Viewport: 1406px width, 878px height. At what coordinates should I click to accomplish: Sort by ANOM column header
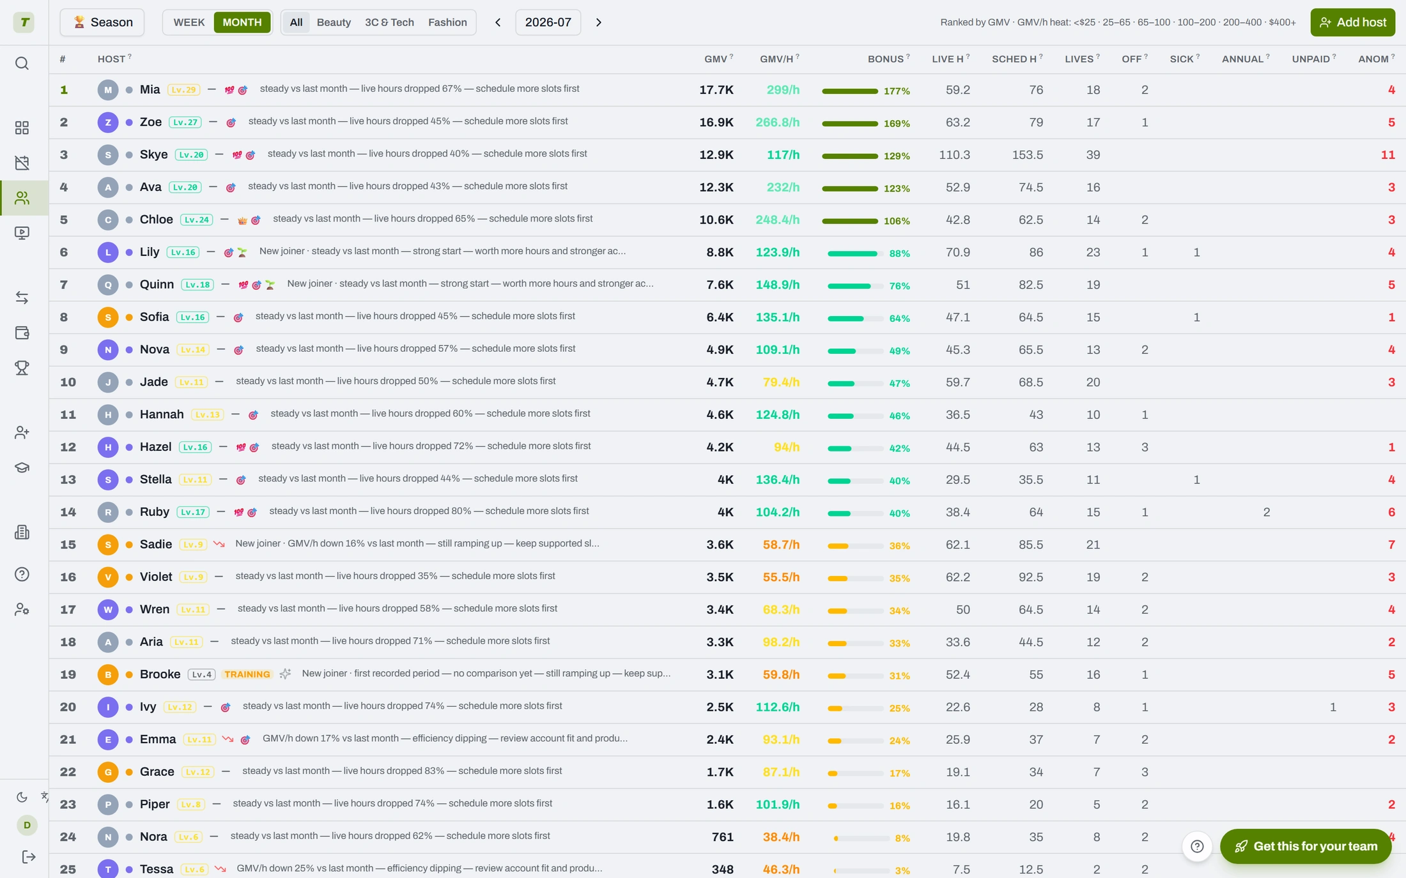pyautogui.click(x=1376, y=59)
